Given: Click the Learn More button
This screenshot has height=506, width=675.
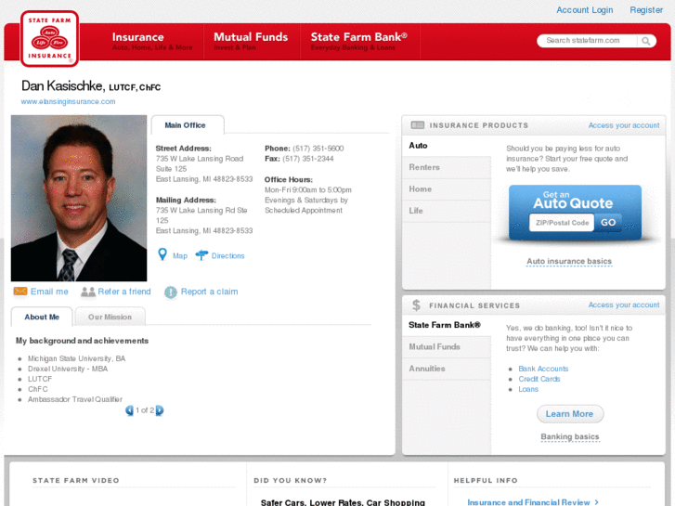Looking at the screenshot, I should [570, 414].
